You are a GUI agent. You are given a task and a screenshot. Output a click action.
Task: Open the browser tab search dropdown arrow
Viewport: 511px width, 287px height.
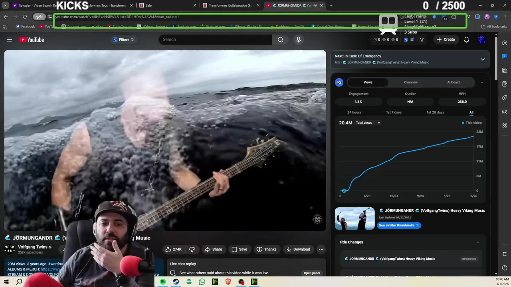point(6,6)
